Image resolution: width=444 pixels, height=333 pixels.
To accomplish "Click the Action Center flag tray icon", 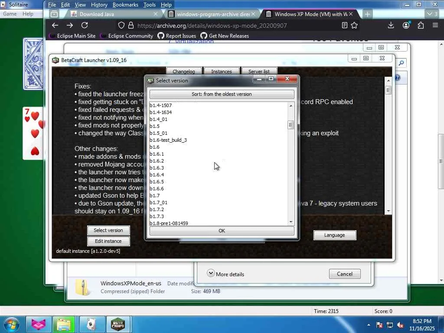I will coord(379,325).
